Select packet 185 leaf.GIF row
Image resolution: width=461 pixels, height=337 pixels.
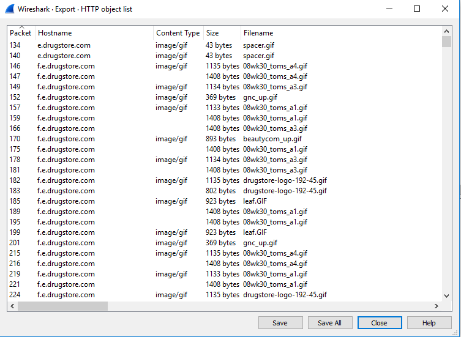pyautogui.click(x=224, y=201)
